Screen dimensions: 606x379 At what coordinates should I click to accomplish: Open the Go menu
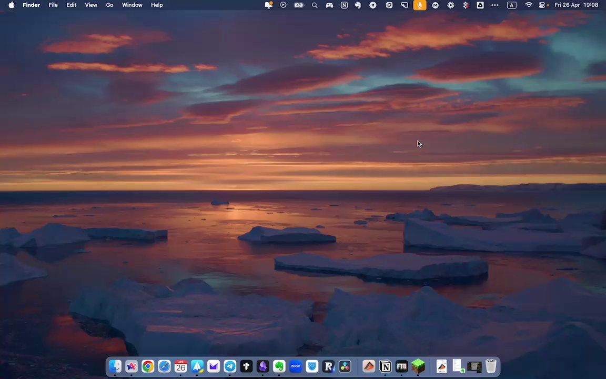pyautogui.click(x=109, y=5)
